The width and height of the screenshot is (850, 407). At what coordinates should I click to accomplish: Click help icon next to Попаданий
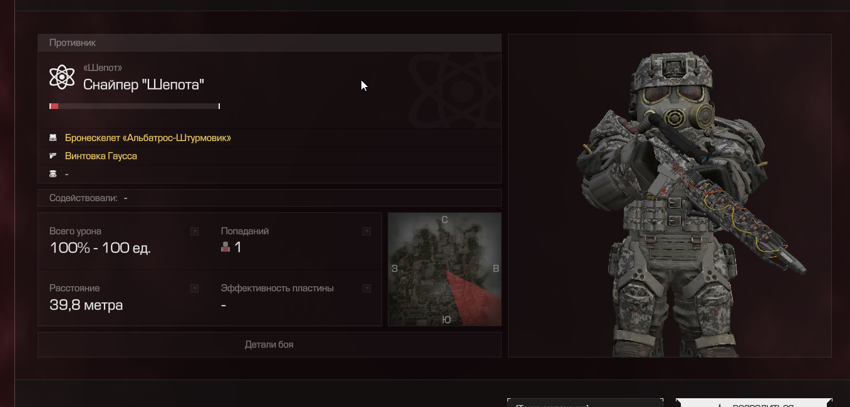(366, 231)
